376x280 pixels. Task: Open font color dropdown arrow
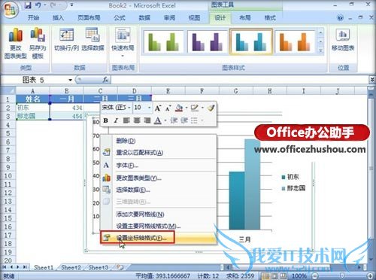tap(165, 120)
